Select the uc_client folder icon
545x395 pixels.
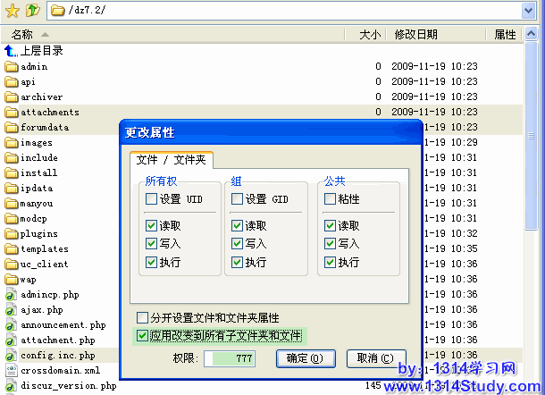coord(12,265)
